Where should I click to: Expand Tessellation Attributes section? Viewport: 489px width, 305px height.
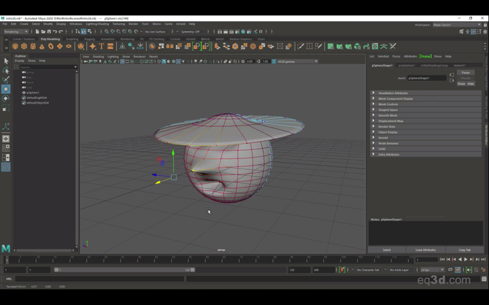click(393, 93)
